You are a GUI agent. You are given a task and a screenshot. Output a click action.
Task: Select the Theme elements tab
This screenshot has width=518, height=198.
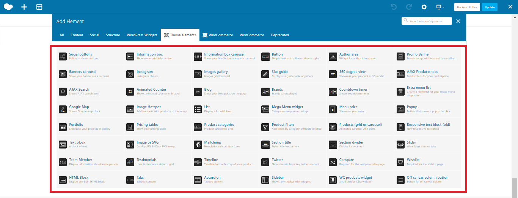[180, 35]
